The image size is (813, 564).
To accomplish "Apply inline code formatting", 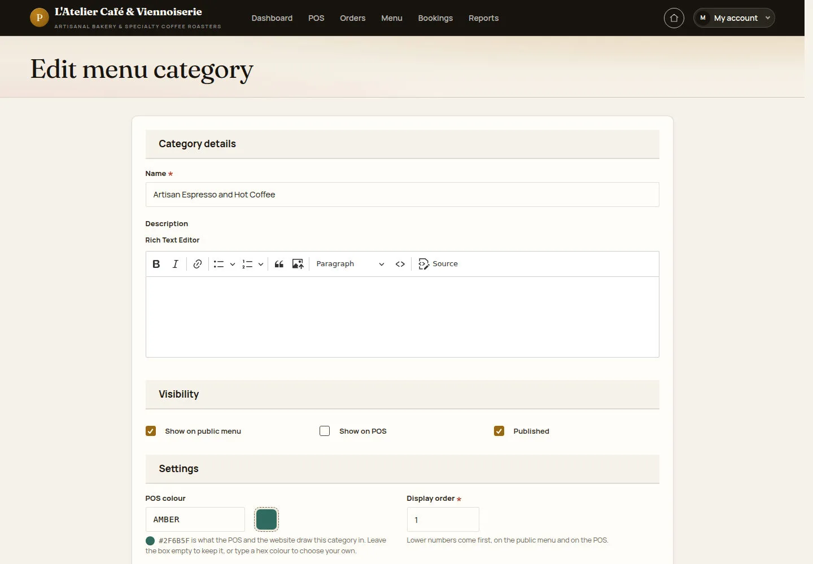I will pos(400,264).
